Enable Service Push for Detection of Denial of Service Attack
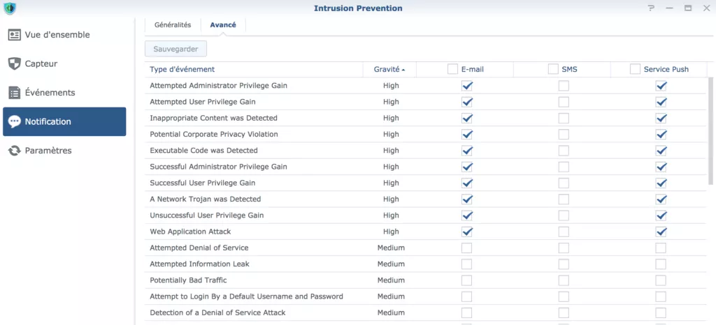 point(661,312)
